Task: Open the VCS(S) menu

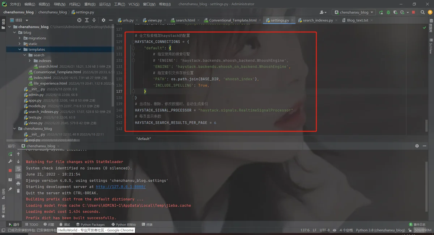Action: 134,4
